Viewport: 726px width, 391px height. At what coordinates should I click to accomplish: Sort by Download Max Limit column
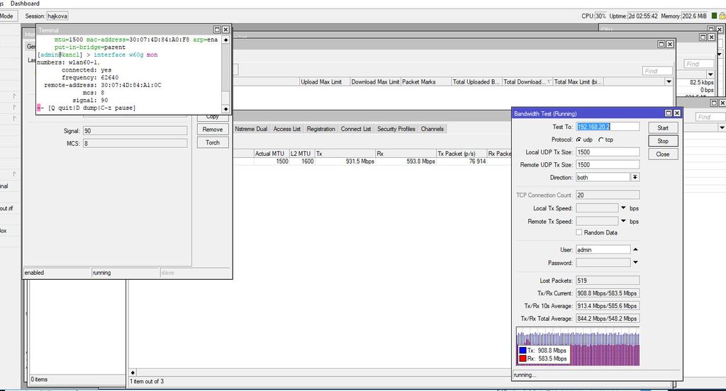coord(375,82)
